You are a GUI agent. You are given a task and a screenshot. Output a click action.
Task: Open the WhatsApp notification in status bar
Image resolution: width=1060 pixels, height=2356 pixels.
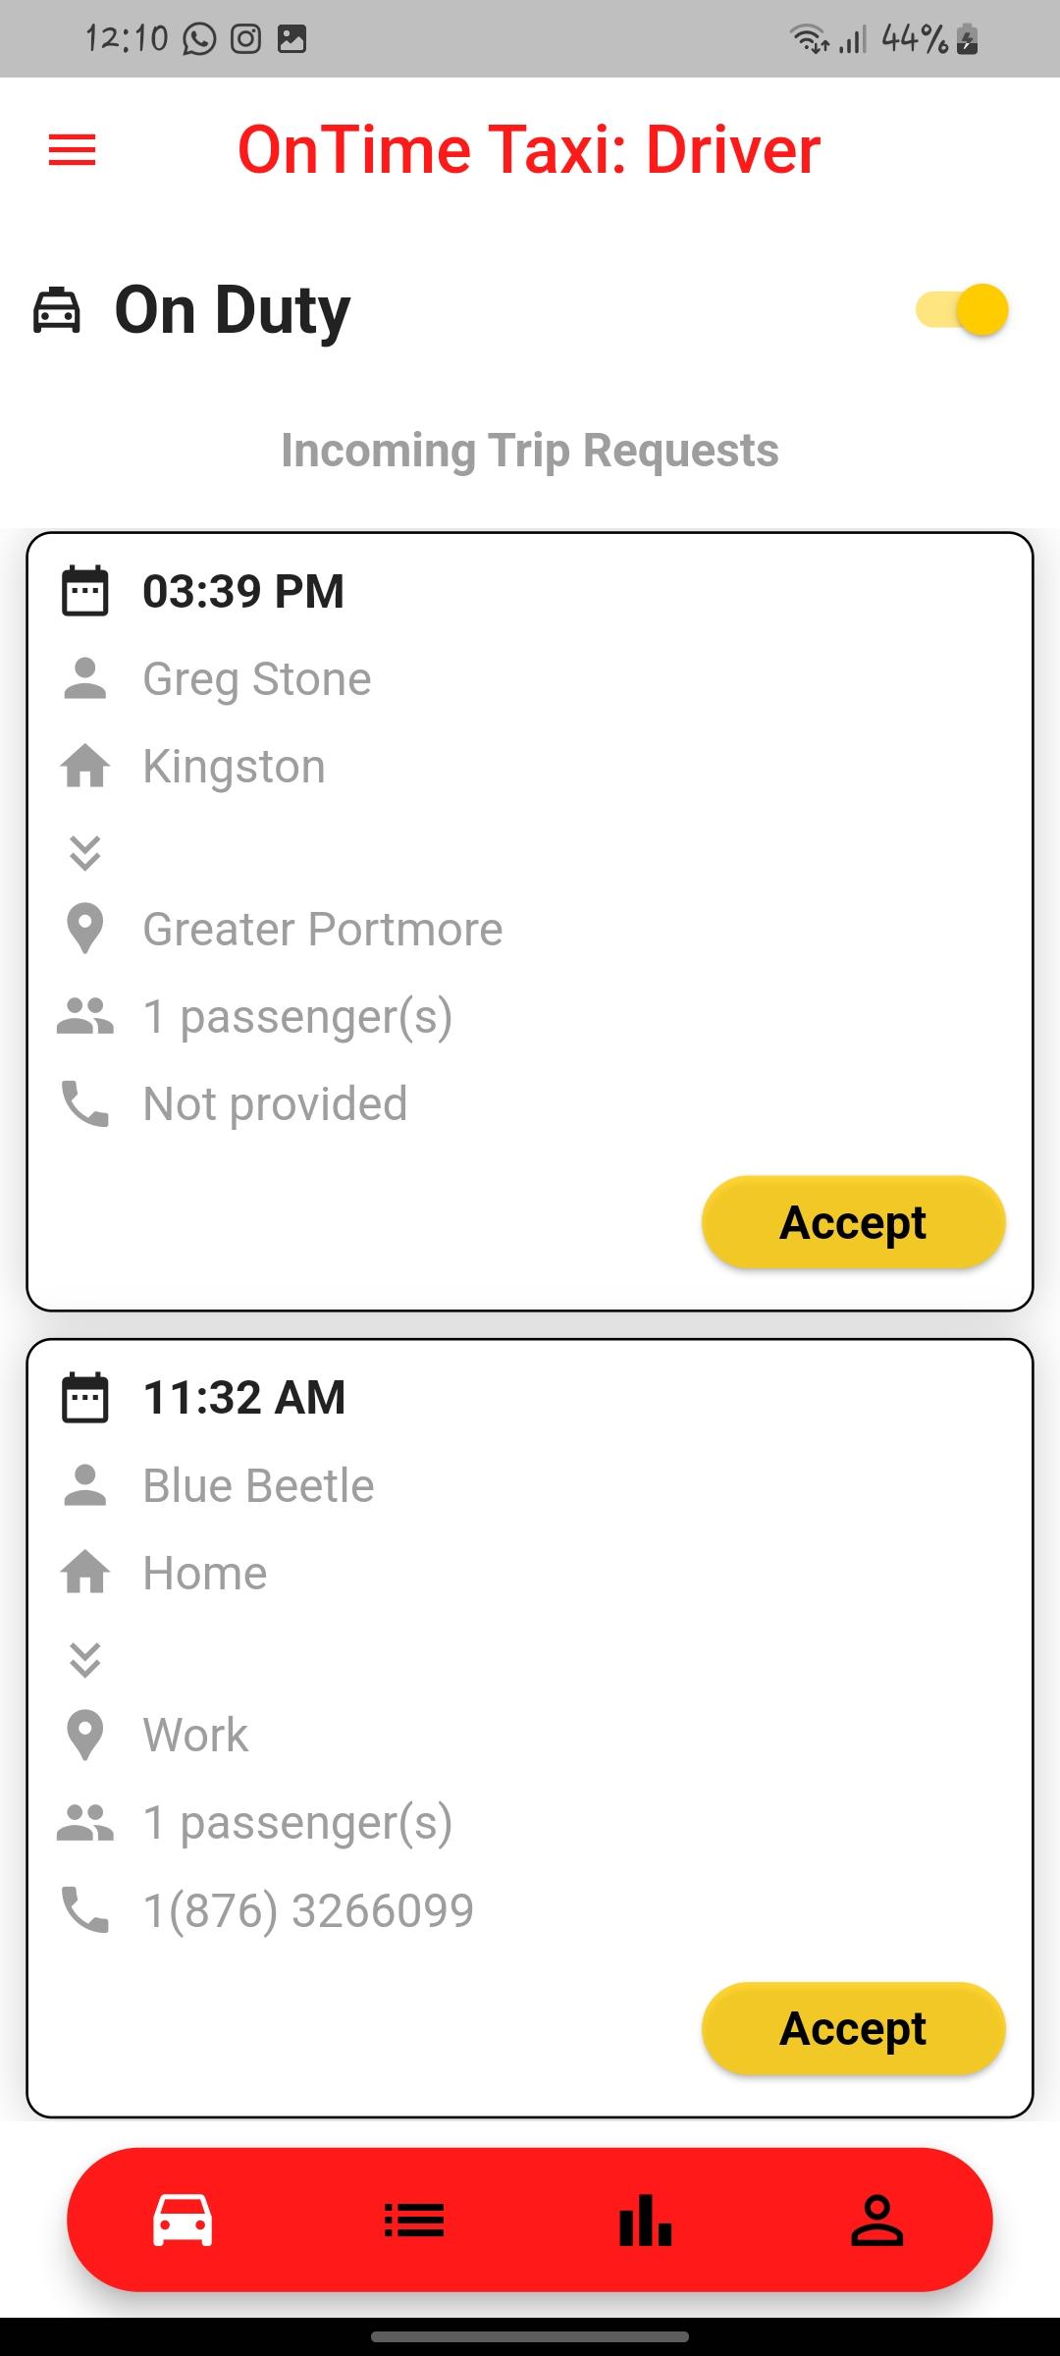(199, 39)
